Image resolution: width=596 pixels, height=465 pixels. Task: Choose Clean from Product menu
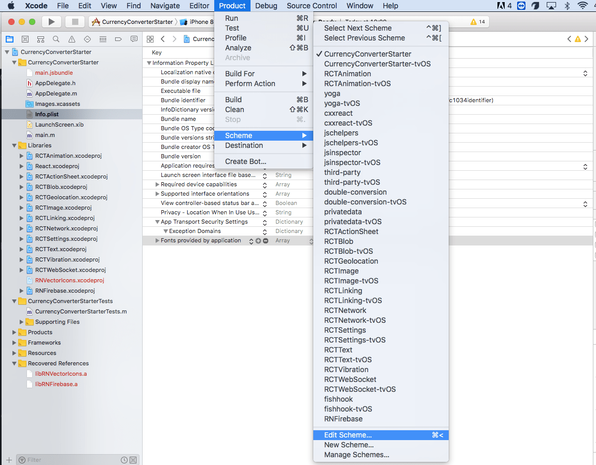264,110
